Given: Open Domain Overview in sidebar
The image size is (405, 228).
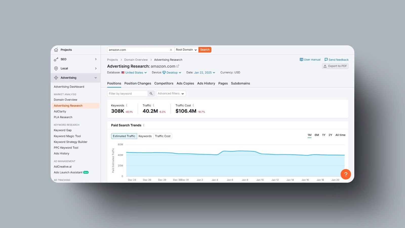Looking at the screenshot, I should (66, 100).
